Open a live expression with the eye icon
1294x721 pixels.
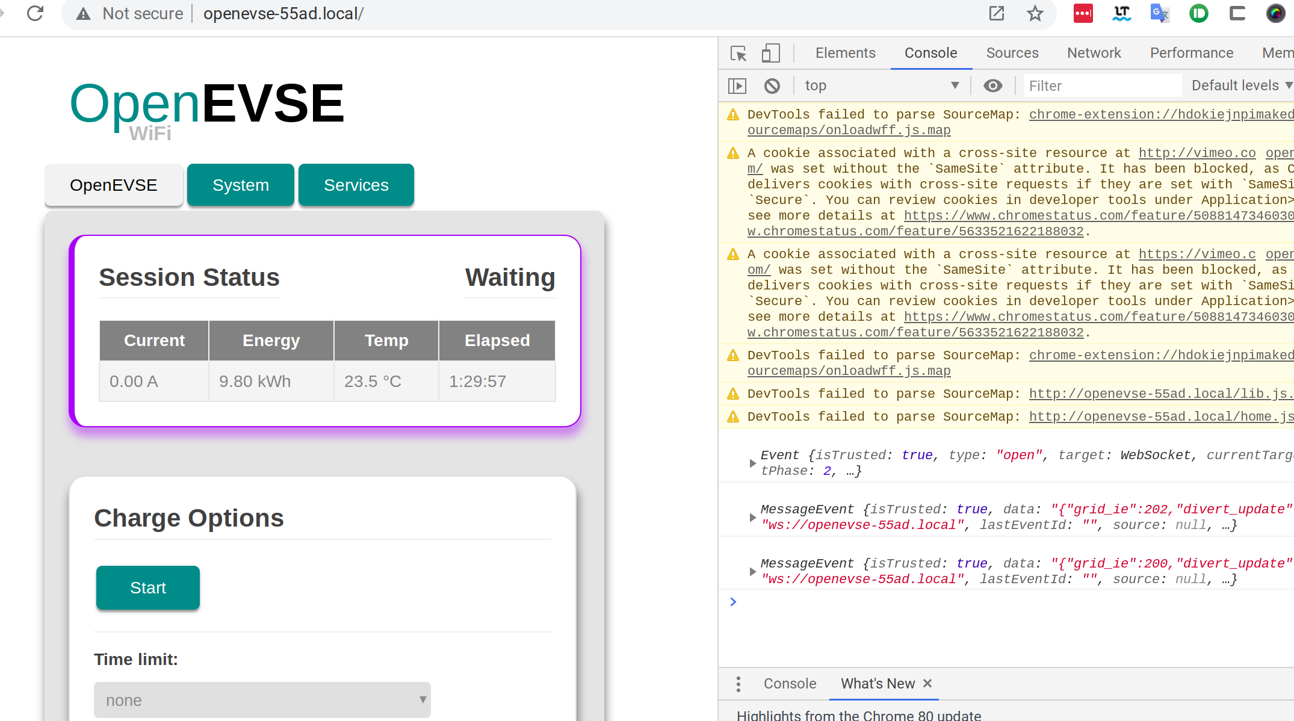coord(992,85)
